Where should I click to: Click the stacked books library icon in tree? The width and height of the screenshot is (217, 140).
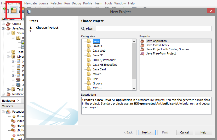(x=18, y=80)
